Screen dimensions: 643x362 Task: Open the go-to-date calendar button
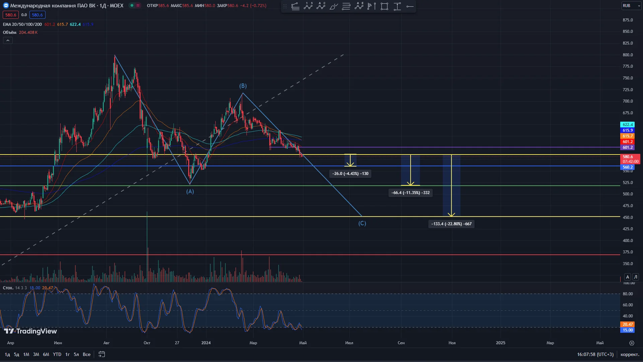[102, 354]
